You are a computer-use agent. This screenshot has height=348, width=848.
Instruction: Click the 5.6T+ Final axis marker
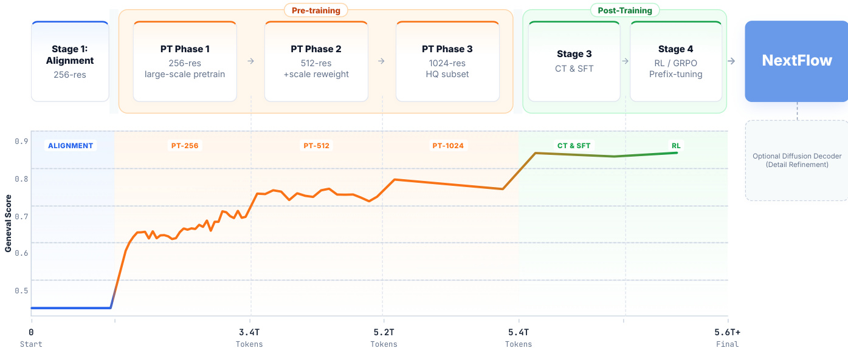[727, 338]
